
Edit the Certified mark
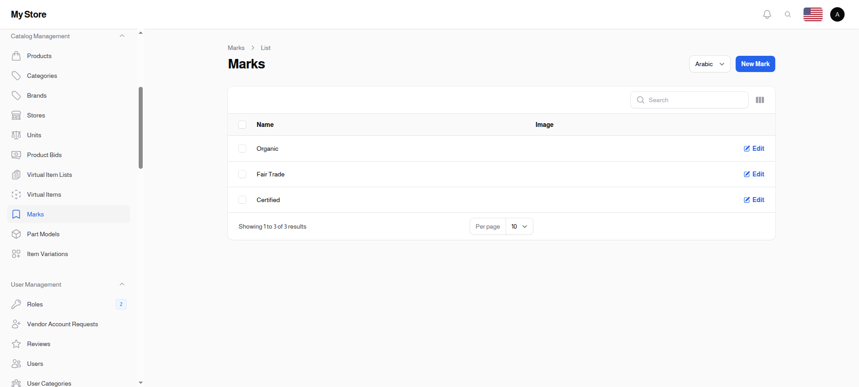pyautogui.click(x=754, y=200)
